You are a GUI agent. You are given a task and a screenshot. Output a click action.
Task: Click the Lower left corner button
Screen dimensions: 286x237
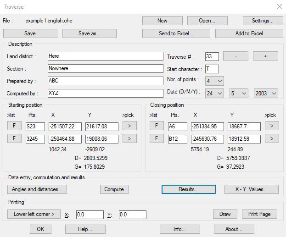click(34, 214)
